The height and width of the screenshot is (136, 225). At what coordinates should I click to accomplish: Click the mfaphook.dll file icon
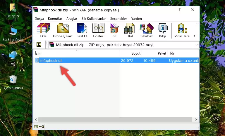(x=37, y=60)
